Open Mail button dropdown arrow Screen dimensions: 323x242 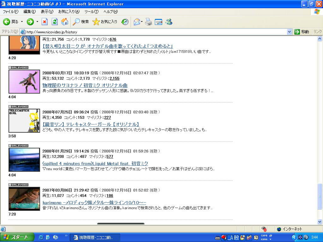142,22
